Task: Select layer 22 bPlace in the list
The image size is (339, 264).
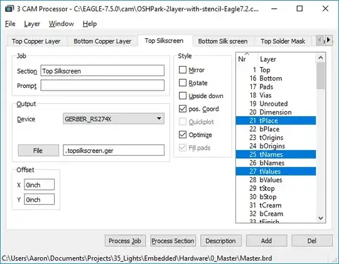Action: click(x=276, y=129)
